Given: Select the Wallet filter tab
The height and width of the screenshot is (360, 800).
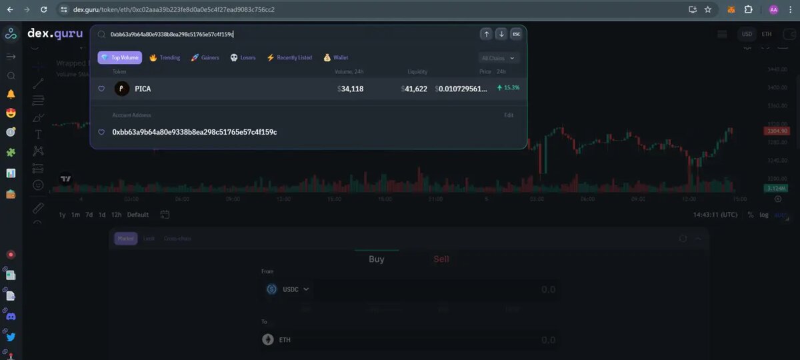Looking at the screenshot, I should tap(336, 58).
